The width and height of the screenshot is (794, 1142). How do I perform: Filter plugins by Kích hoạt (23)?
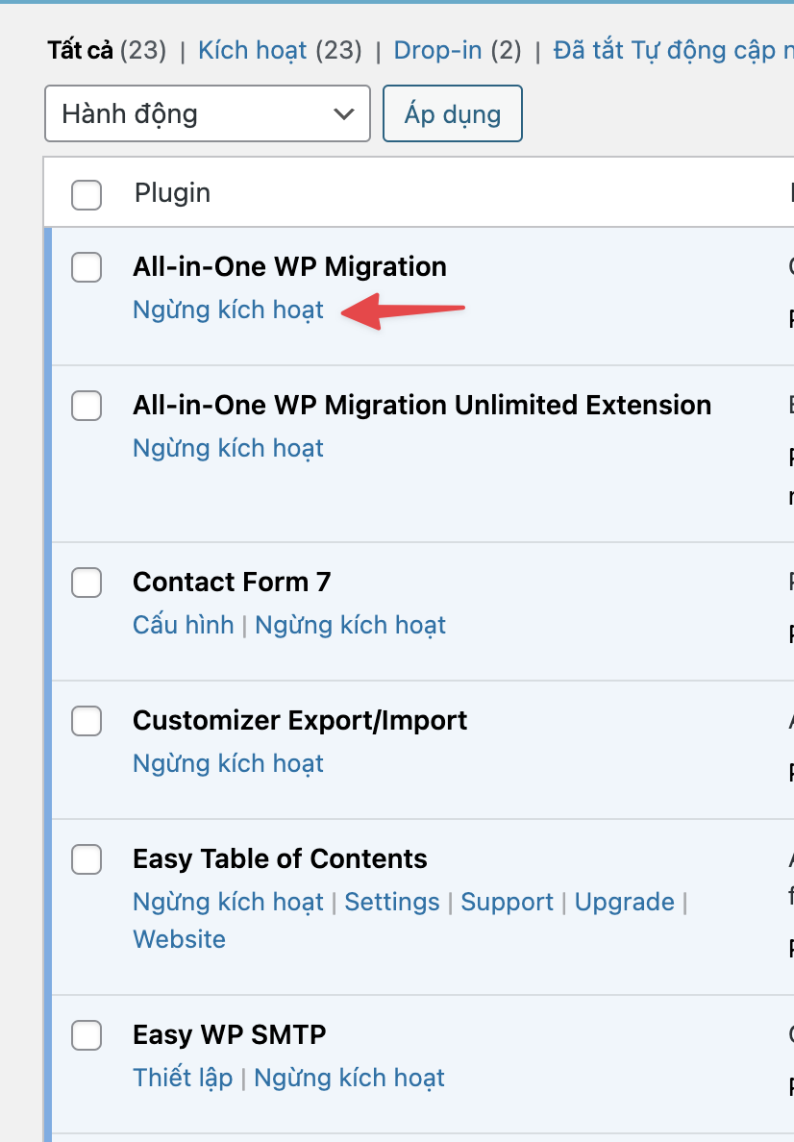[280, 50]
